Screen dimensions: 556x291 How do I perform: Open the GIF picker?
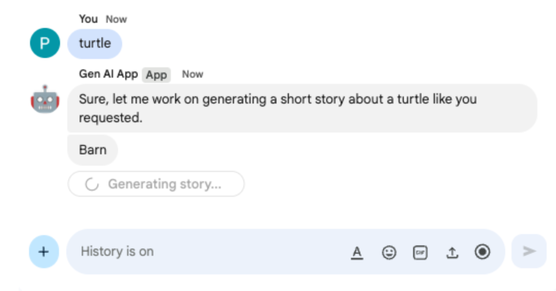click(x=420, y=252)
